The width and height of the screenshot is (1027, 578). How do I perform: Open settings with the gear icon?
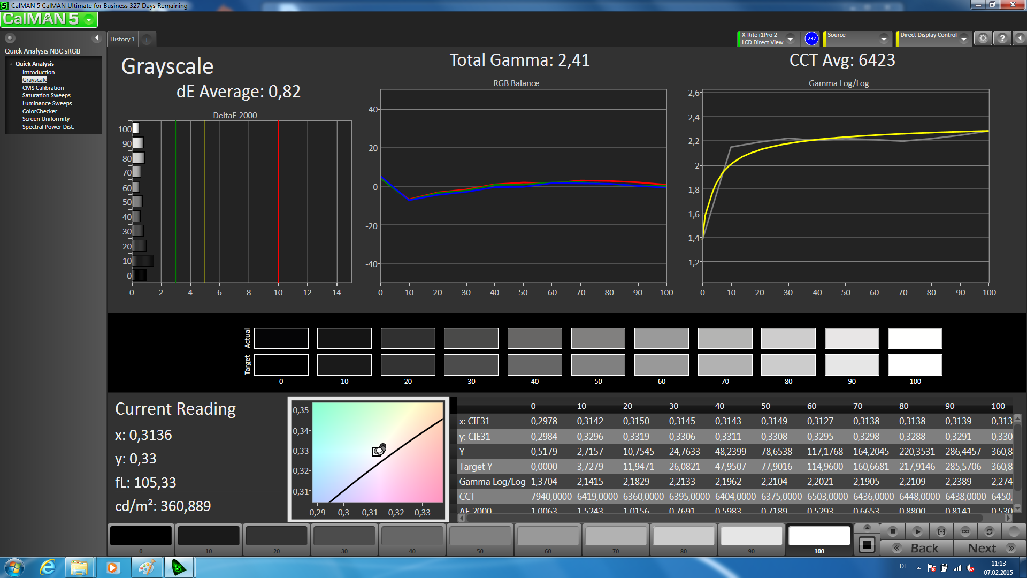(983, 39)
